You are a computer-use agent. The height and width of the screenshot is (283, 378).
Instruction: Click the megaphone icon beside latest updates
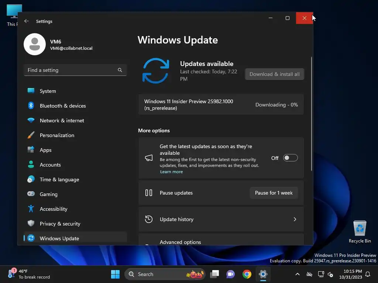(149, 158)
